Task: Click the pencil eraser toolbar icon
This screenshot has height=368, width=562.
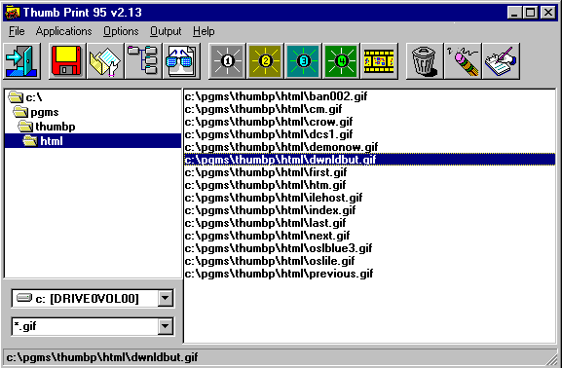Action: [463, 61]
